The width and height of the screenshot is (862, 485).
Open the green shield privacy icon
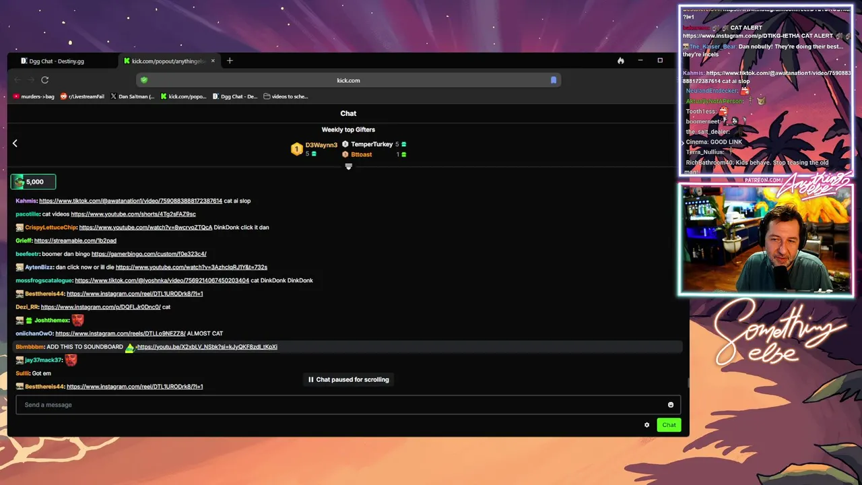(x=143, y=80)
